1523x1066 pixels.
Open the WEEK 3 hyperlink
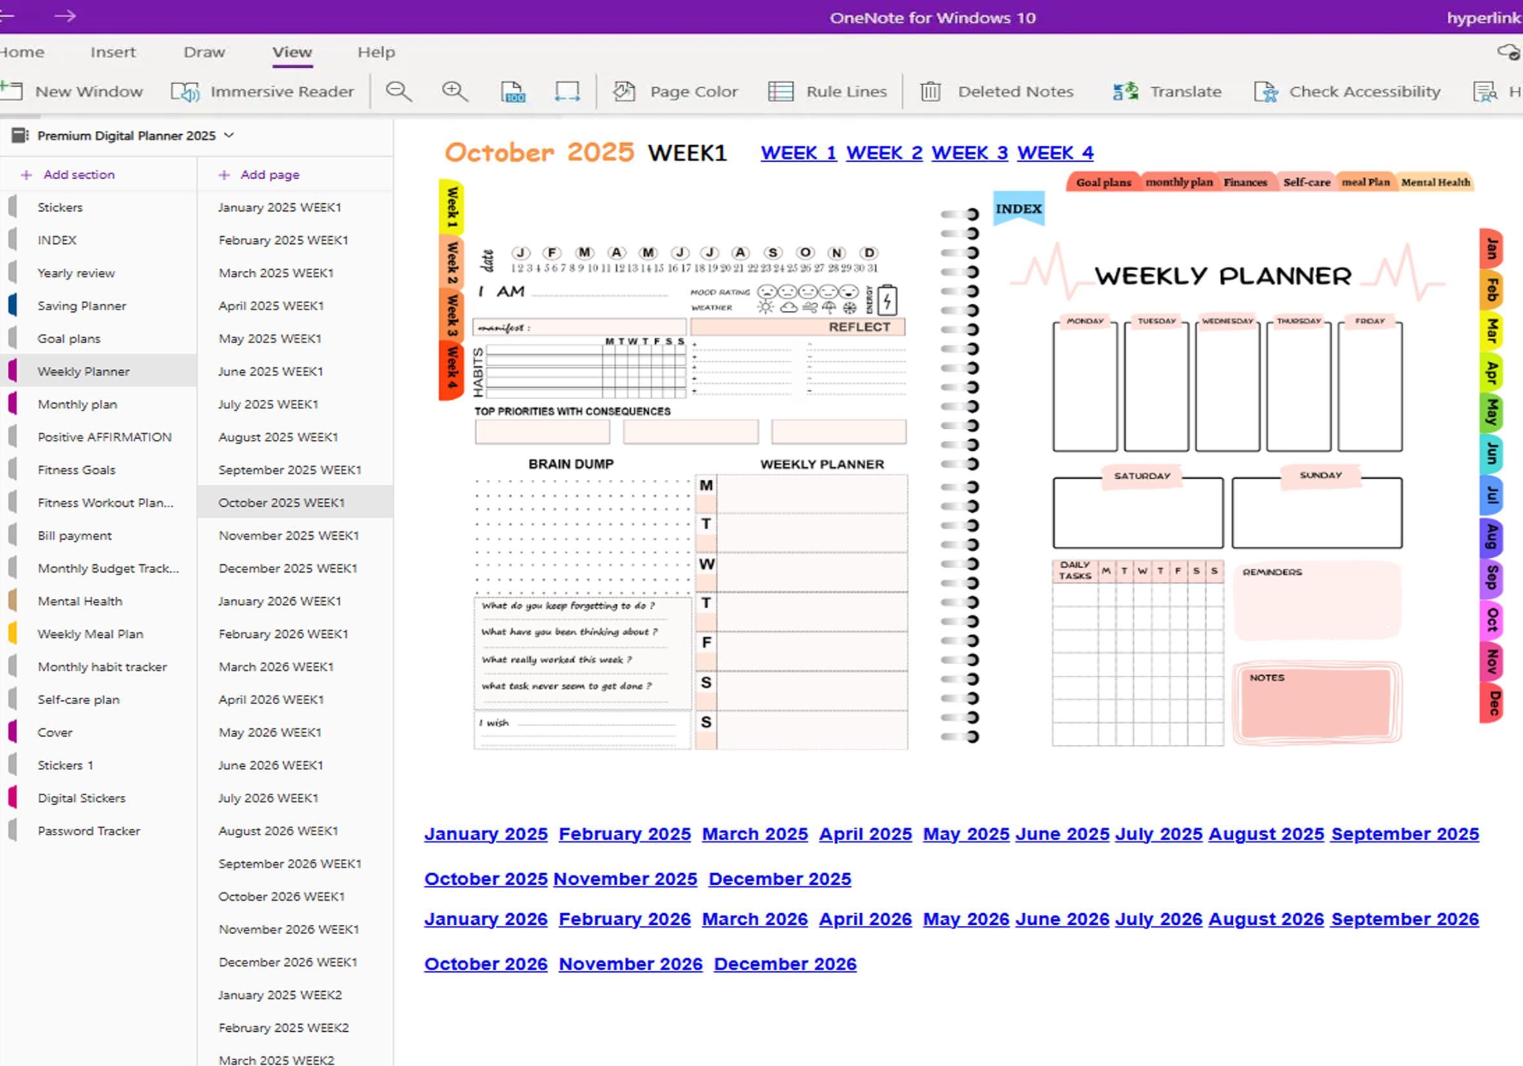pos(969,152)
